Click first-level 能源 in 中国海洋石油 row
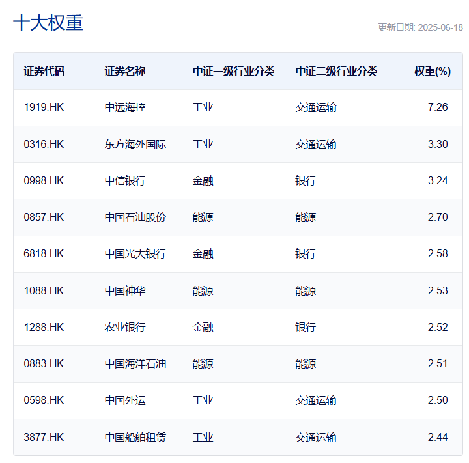Screen dimensions: 469x463 pos(203,364)
